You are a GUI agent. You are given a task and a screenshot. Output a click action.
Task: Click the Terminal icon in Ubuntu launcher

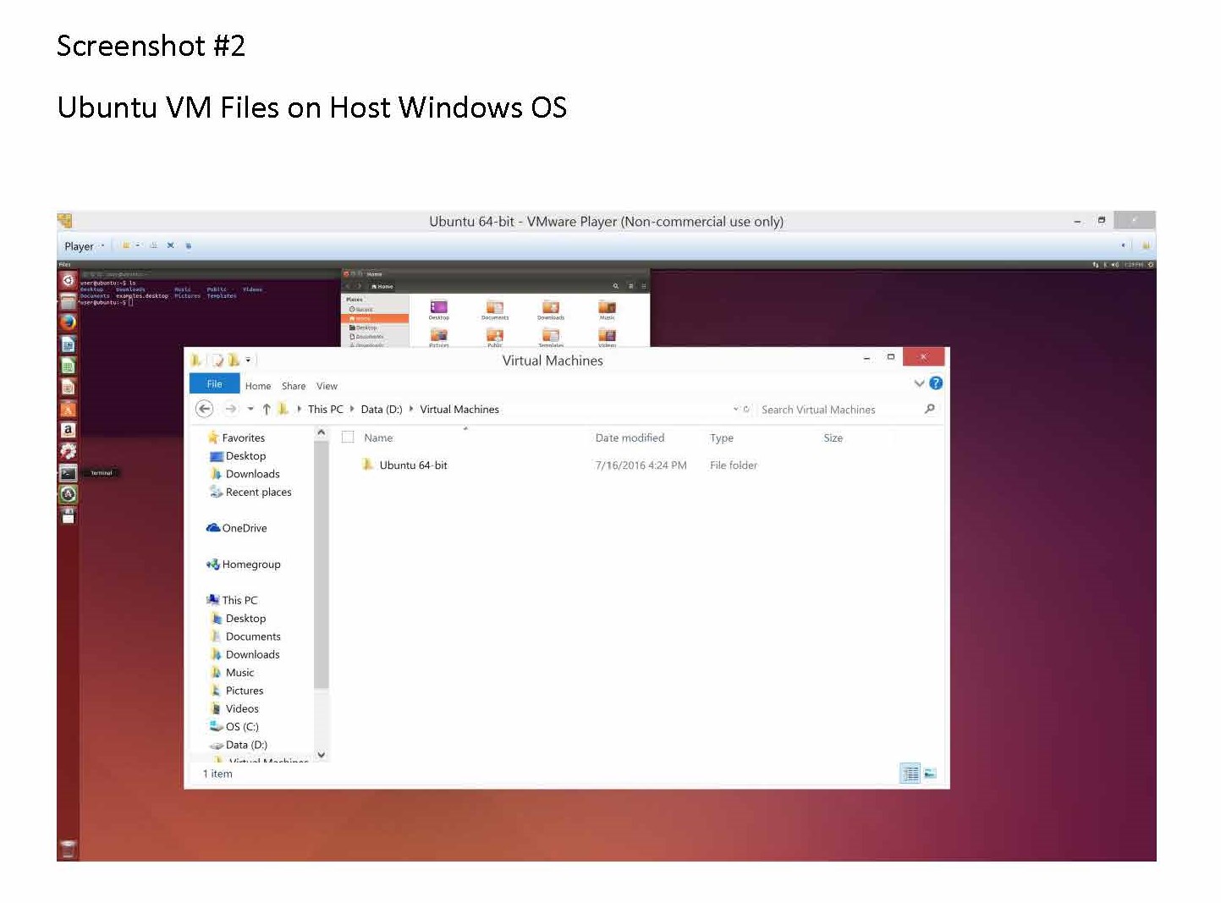coord(69,473)
